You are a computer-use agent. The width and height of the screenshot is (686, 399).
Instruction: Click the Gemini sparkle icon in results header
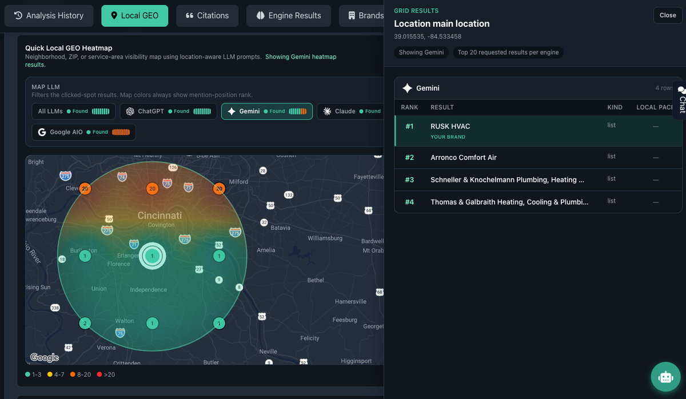(x=407, y=88)
